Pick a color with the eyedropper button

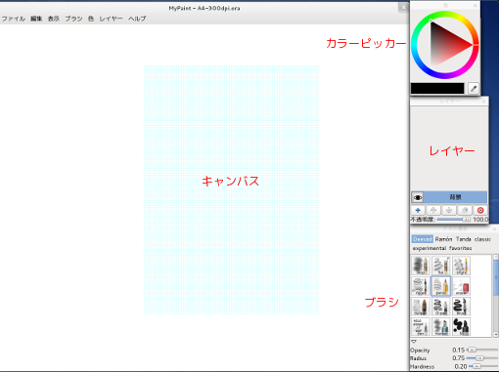474,88
